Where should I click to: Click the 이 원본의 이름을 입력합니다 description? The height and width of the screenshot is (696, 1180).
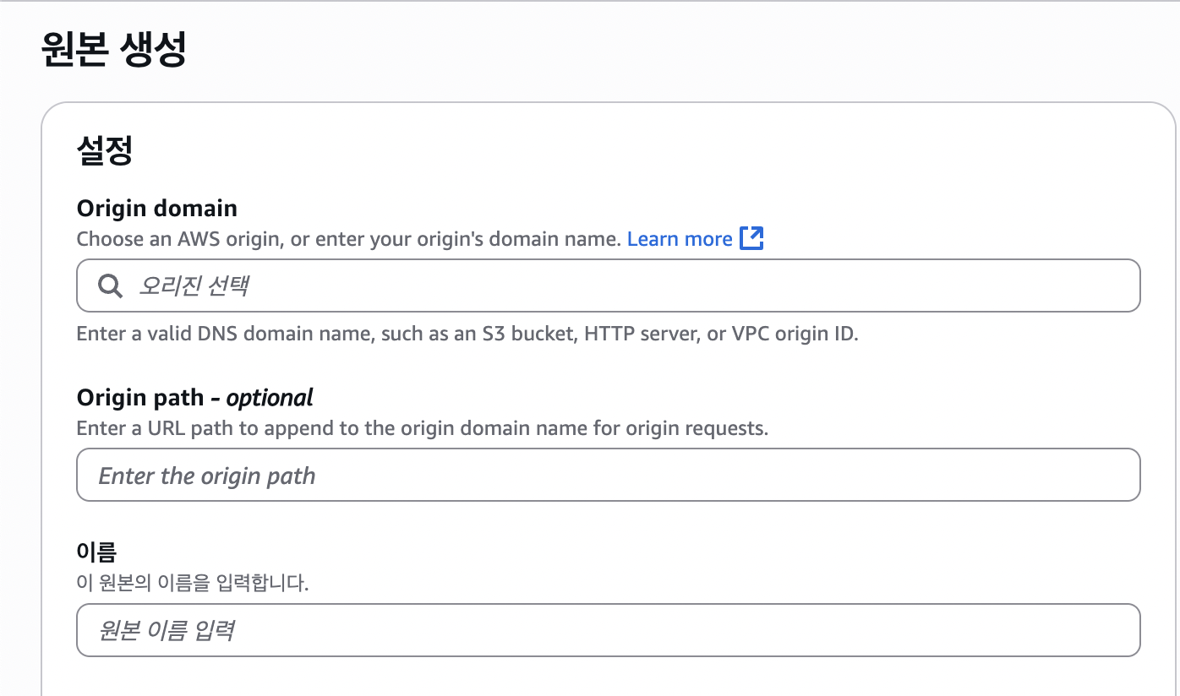coord(193,583)
